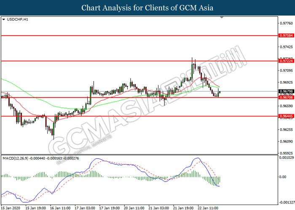Click the USDCHF,H1 chart label
Image resolution: width=295 pixels, height=210 pixels.
pos(17,19)
